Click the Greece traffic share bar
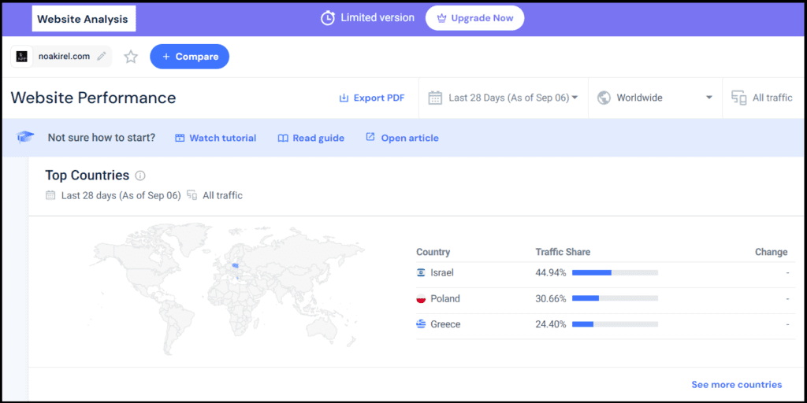 pyautogui.click(x=615, y=324)
